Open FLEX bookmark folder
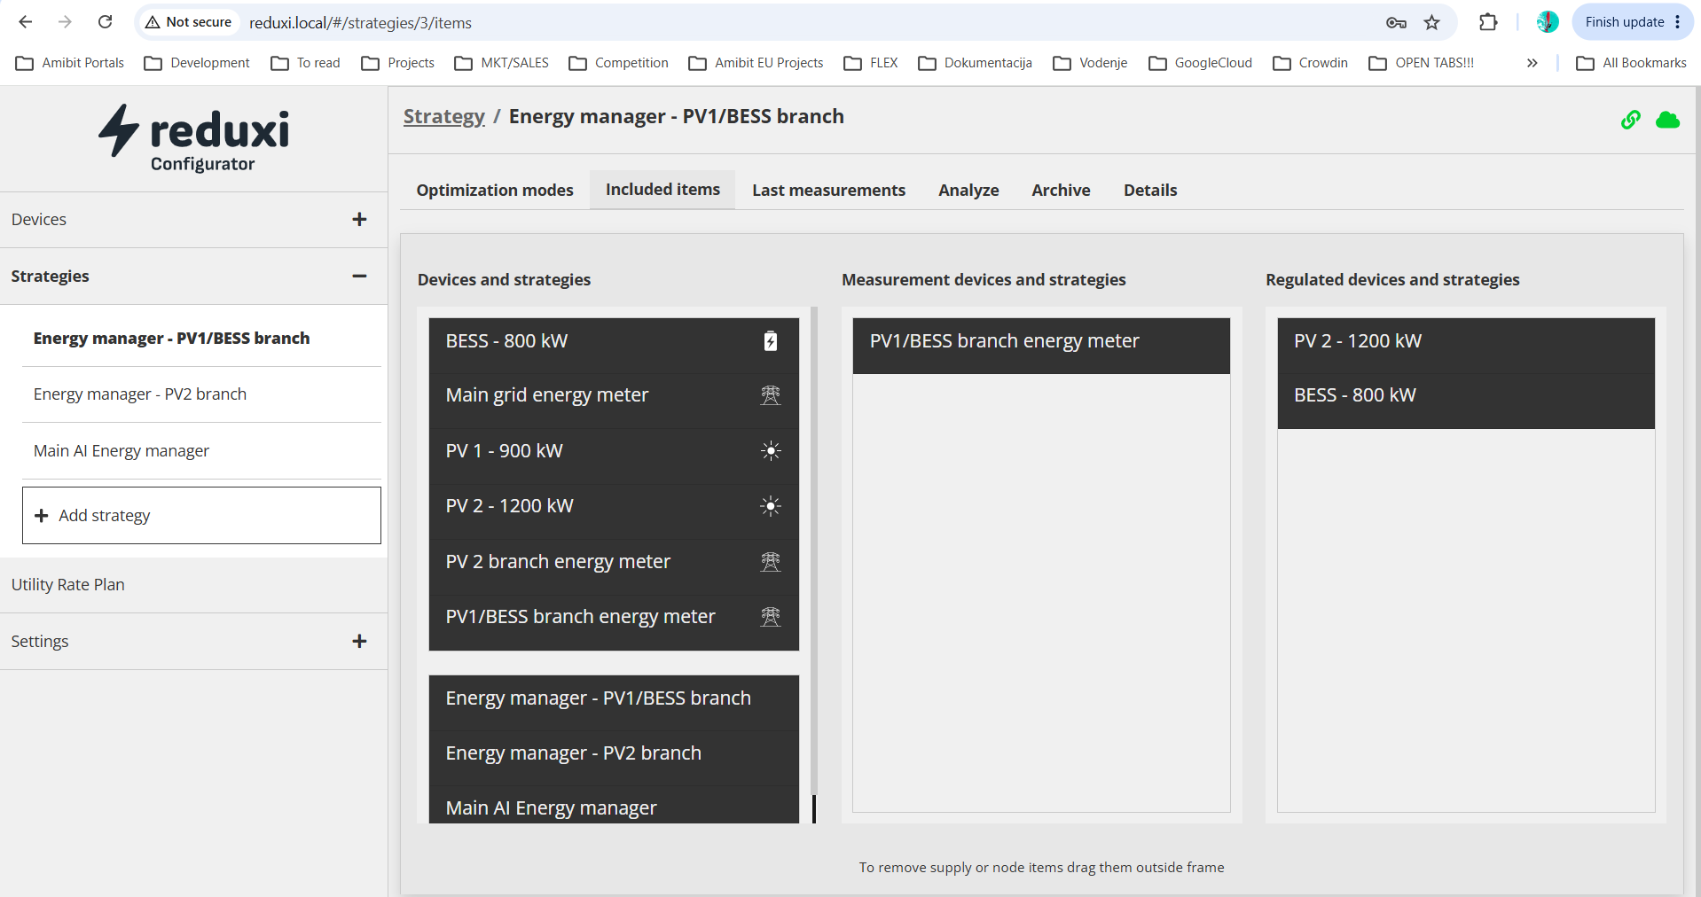This screenshot has width=1701, height=897. point(870,63)
